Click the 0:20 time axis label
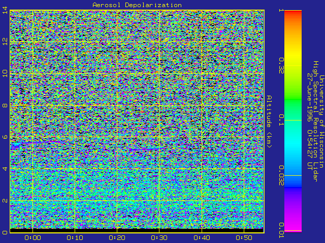 click(117, 238)
